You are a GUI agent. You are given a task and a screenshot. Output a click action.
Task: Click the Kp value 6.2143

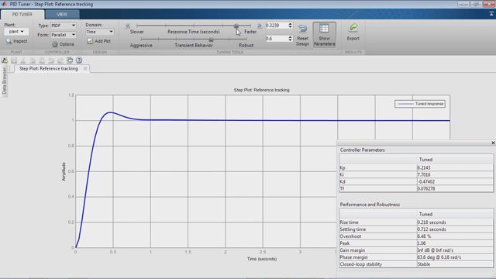[x=455, y=167]
